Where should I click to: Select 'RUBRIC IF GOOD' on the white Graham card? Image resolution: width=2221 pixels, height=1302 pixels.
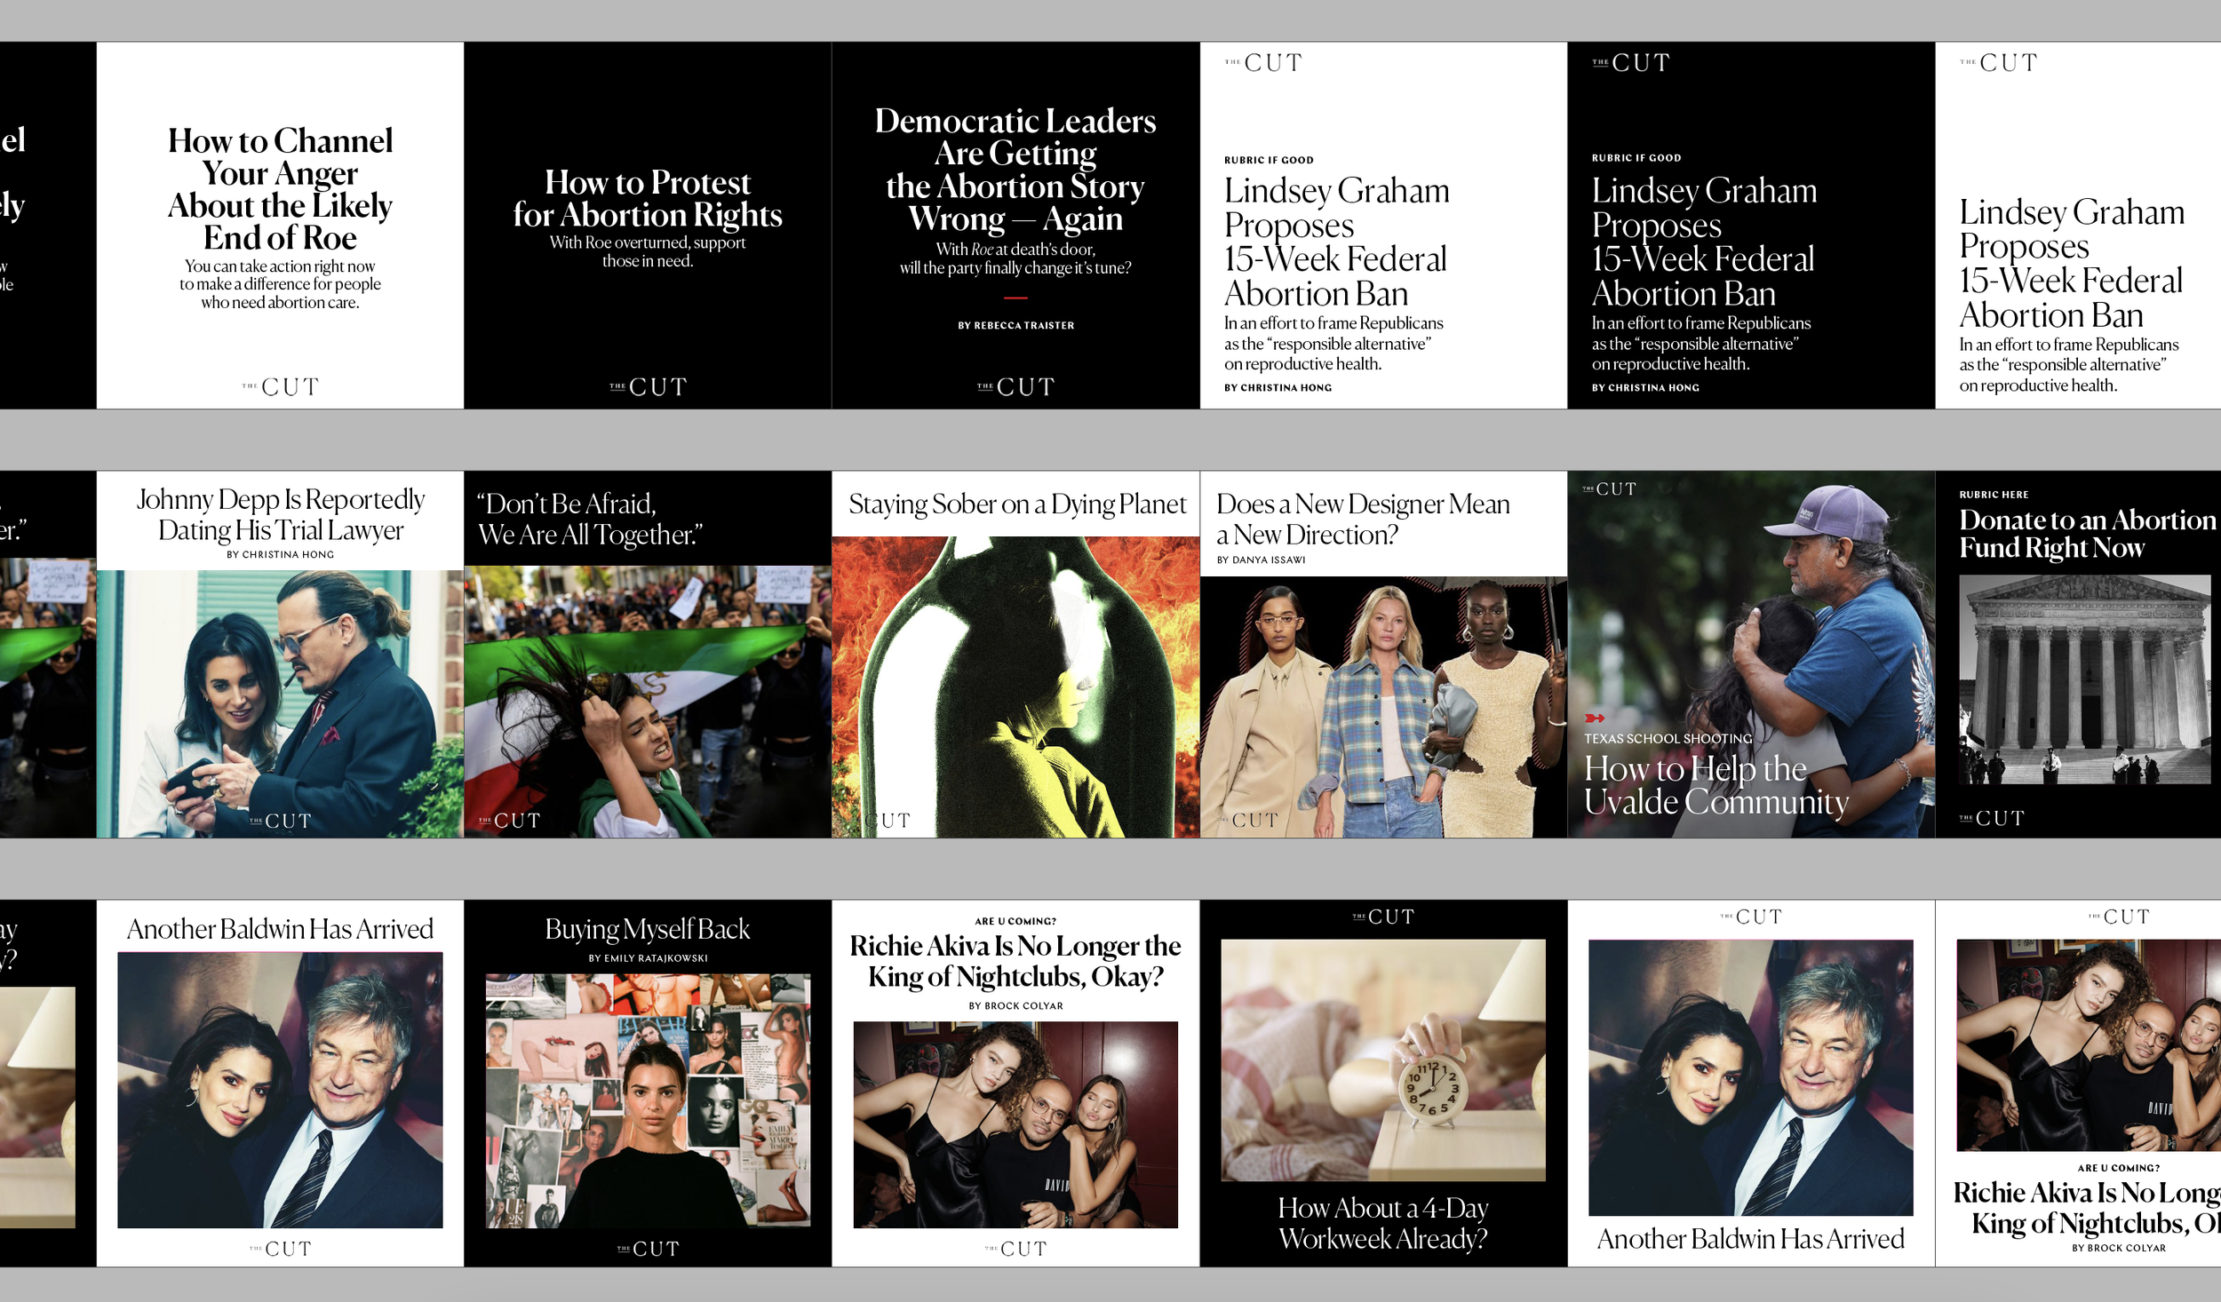(1269, 161)
